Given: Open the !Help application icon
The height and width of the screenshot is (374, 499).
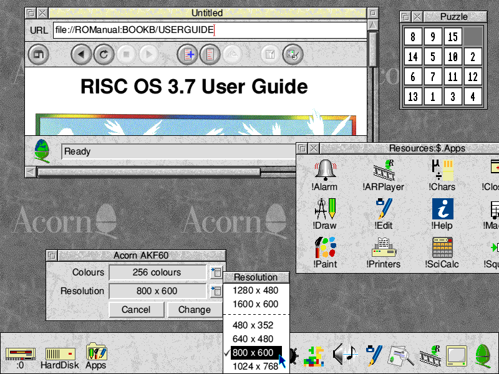Looking at the screenshot, I should point(443,210).
